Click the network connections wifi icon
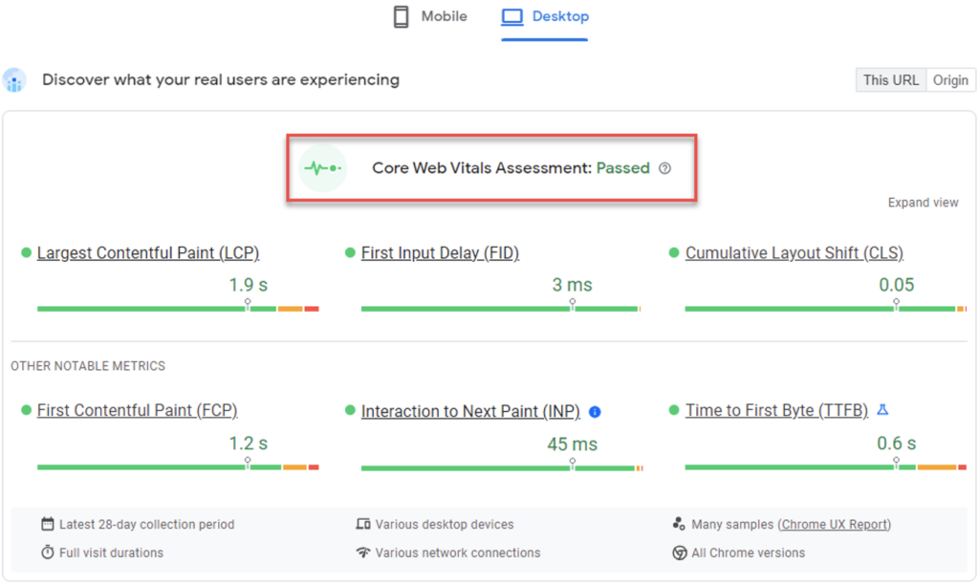Image resolution: width=979 pixels, height=585 pixels. pos(364,552)
